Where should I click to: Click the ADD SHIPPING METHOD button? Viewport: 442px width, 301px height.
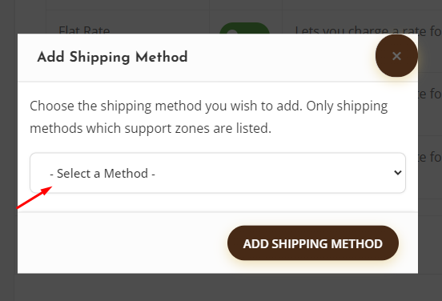tap(313, 243)
